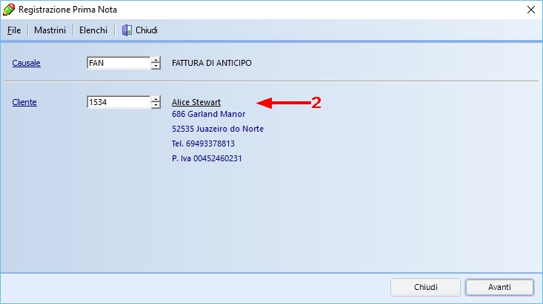Open the File menu
This screenshot has width=543, height=304.
(14, 30)
